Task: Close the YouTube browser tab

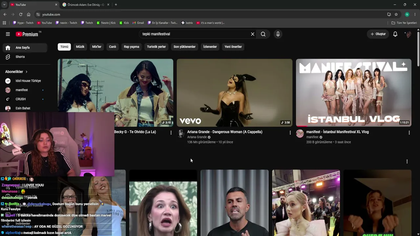Action: pyautogui.click(x=56, y=5)
